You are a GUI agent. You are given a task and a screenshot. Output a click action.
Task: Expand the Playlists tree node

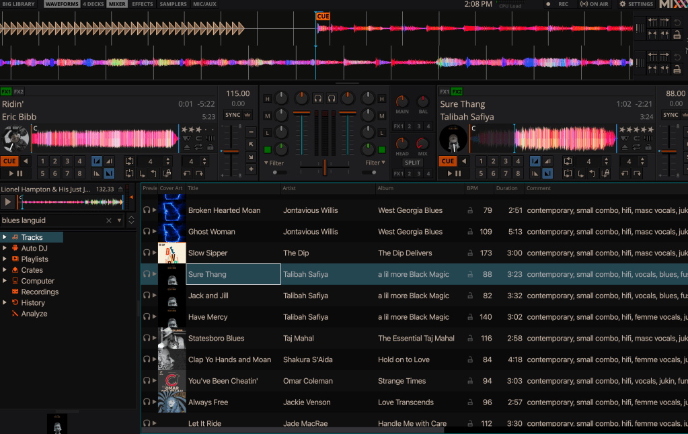click(5, 259)
